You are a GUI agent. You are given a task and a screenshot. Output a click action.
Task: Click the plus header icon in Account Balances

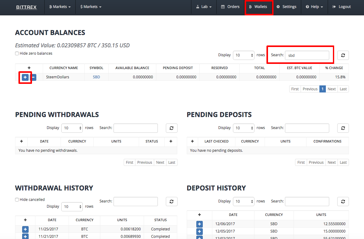[29, 68]
